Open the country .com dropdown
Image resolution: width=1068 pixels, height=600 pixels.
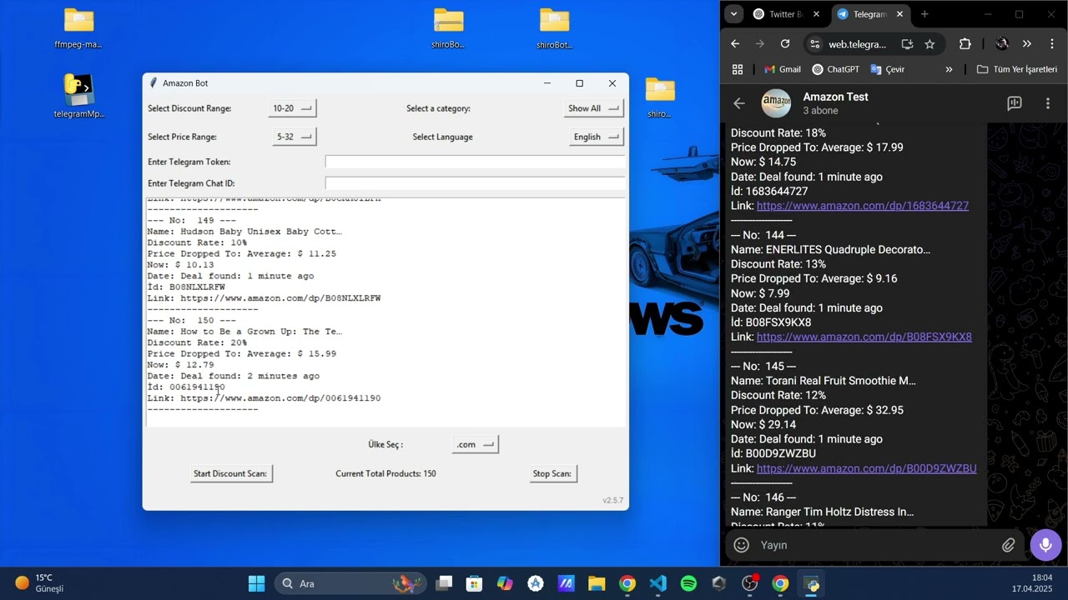475,444
